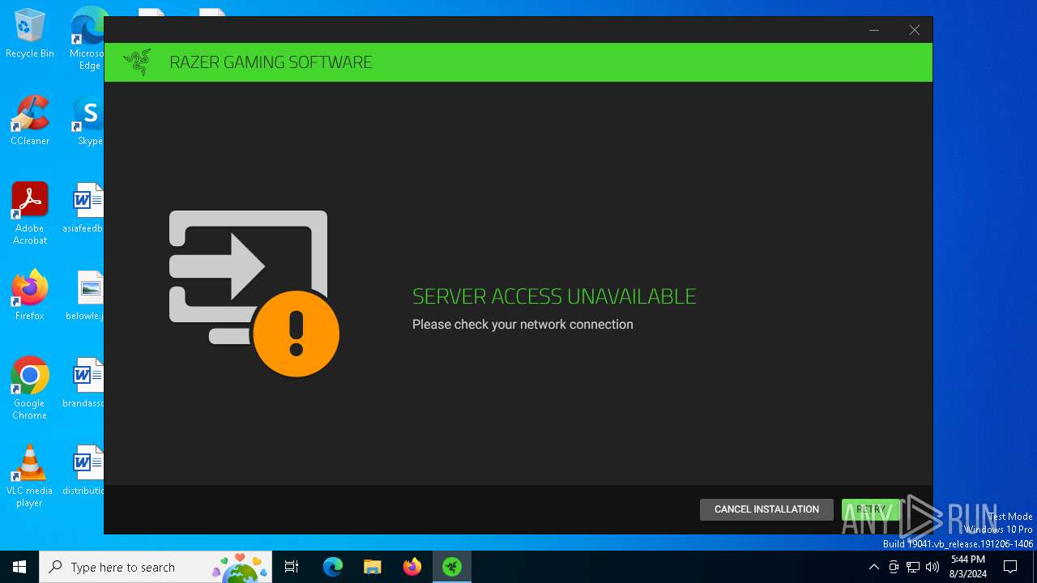Click the "Razer Gaming Software" title text

pyautogui.click(x=271, y=62)
